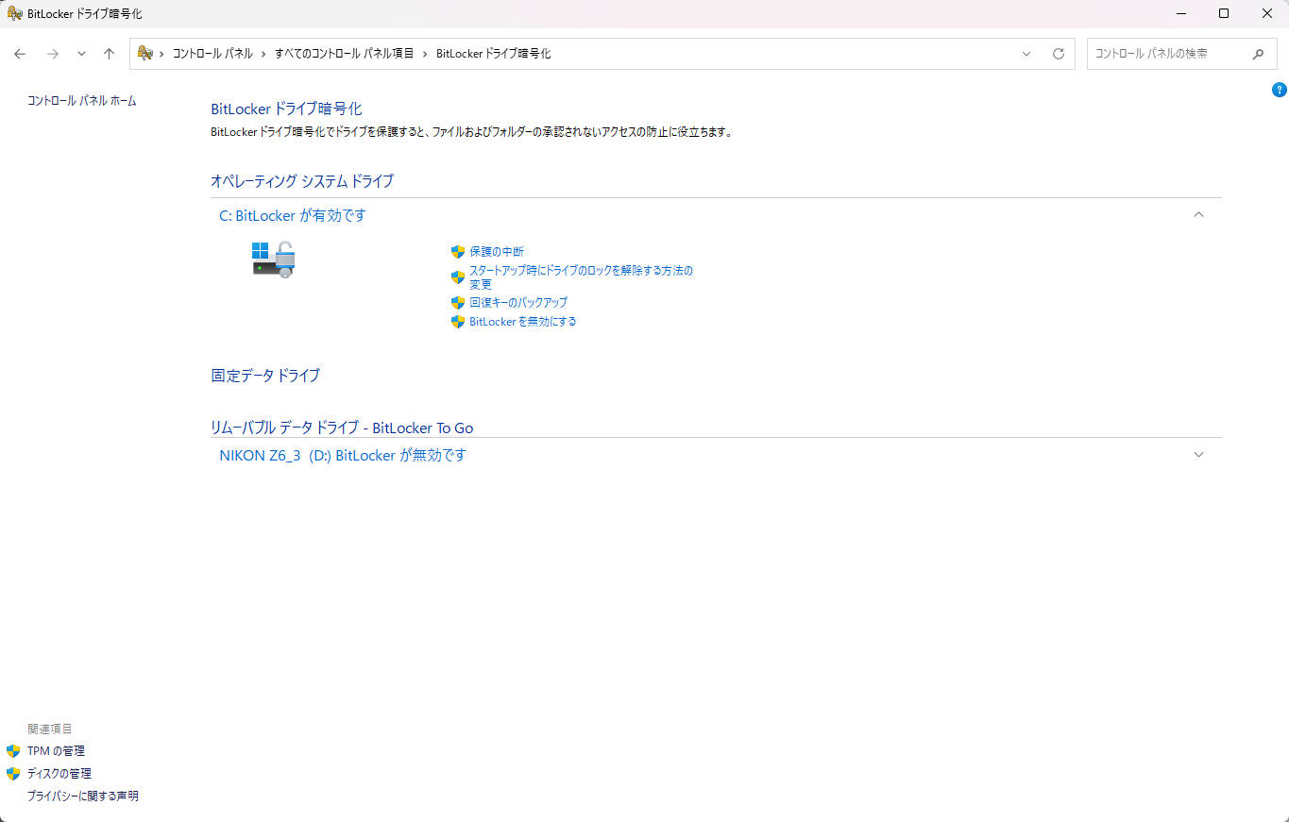Click the forward navigation arrow

53,54
